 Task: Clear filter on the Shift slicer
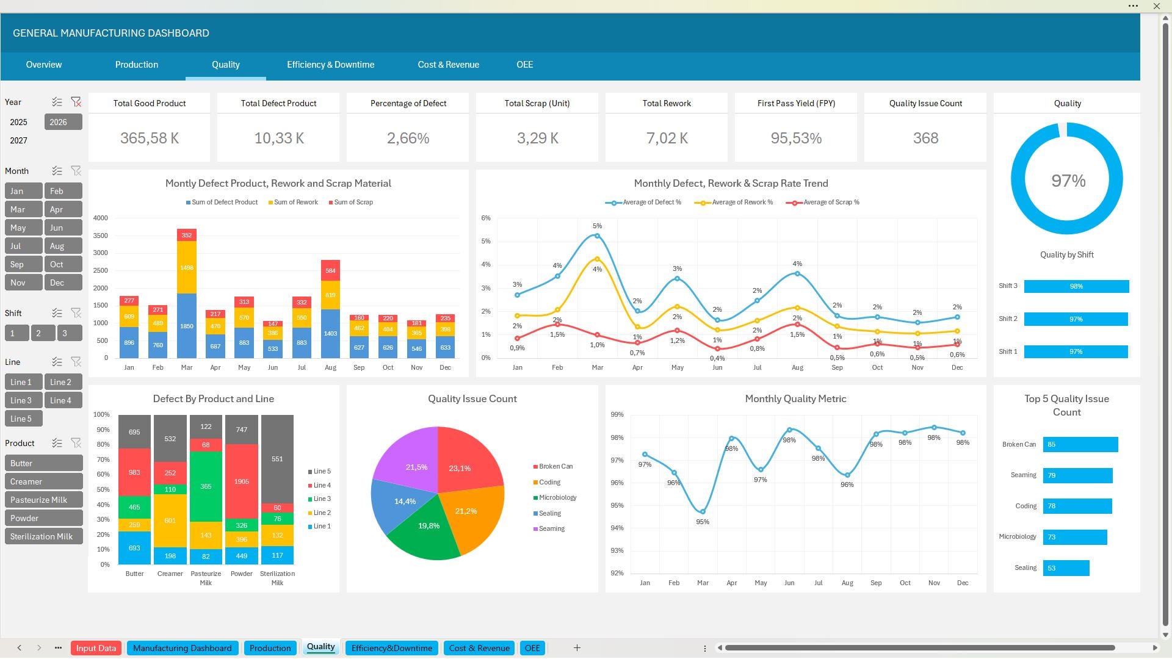click(x=76, y=313)
